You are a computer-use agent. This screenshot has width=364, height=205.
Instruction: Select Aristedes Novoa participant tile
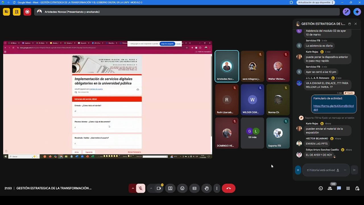coord(227,66)
